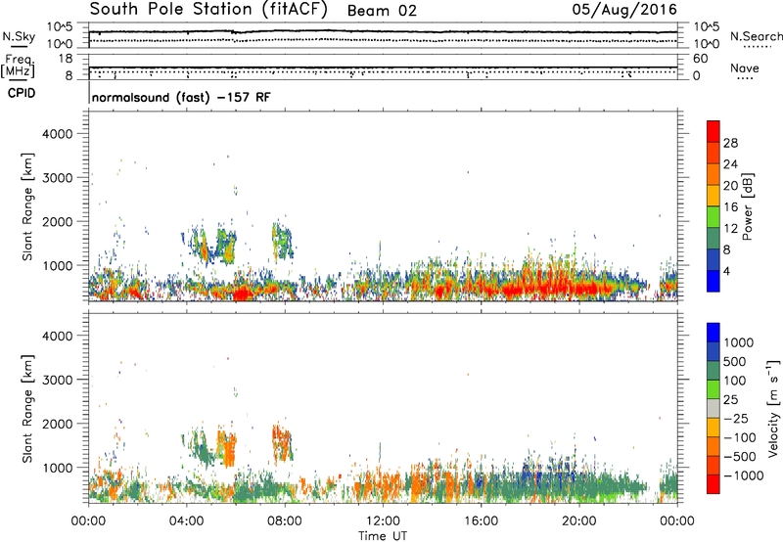Click the "Velocity [m s⁻¹]" colorbar title

click(773, 408)
